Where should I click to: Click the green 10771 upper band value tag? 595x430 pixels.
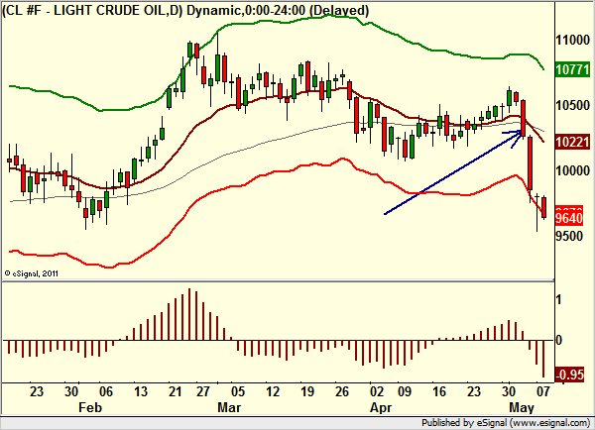pos(572,69)
